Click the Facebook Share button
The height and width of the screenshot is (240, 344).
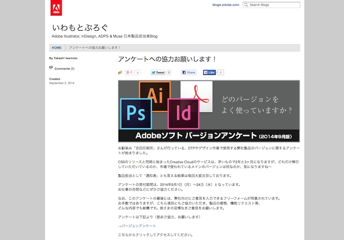click(189, 73)
